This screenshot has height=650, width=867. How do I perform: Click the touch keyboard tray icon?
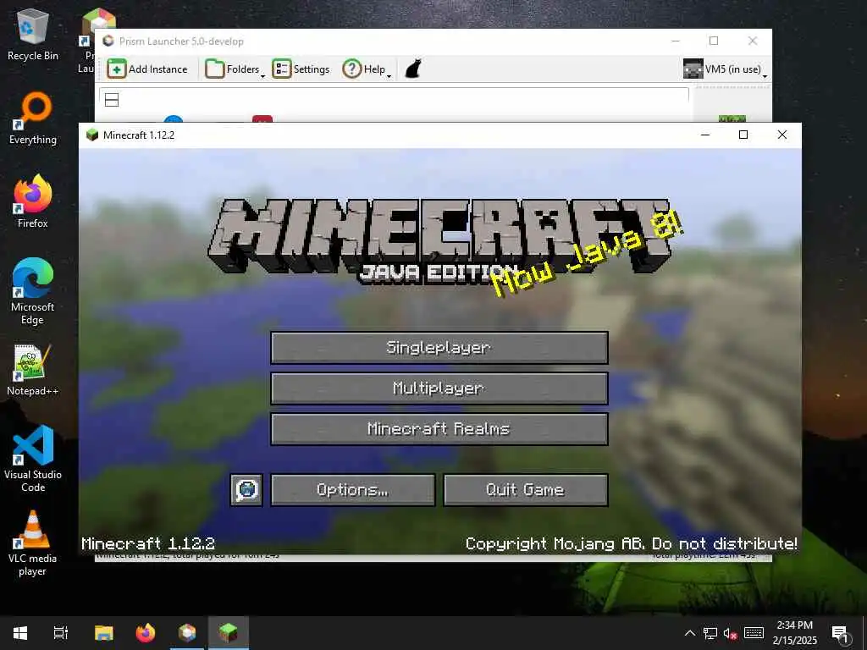754,633
